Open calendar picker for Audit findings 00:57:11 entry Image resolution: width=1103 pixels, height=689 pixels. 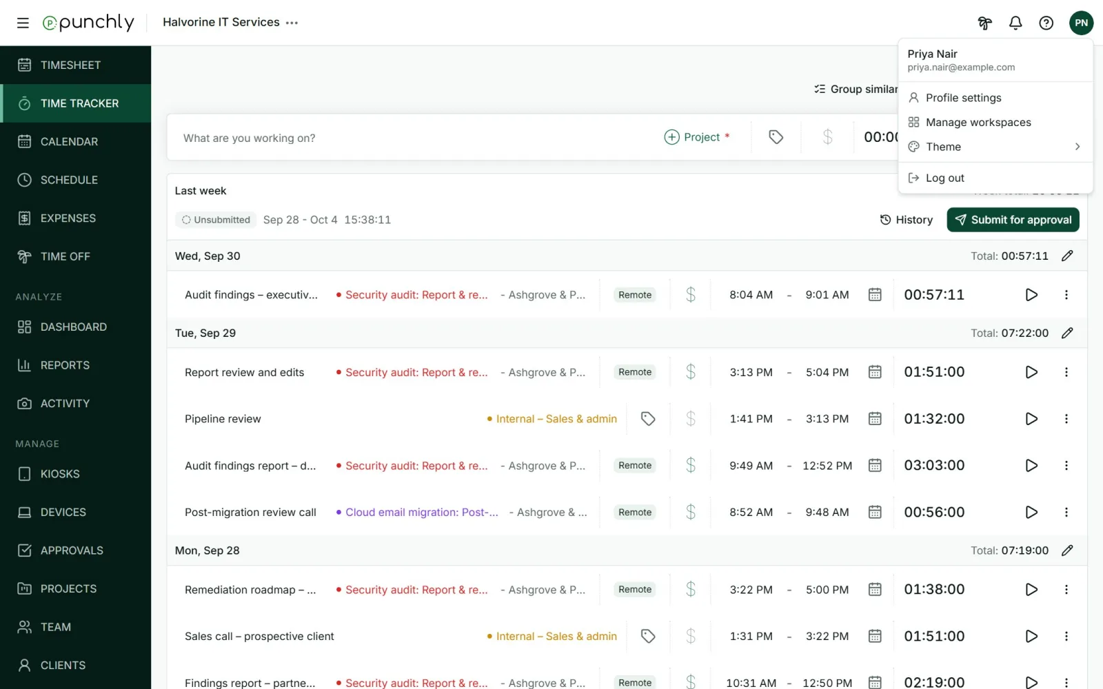[x=875, y=295]
